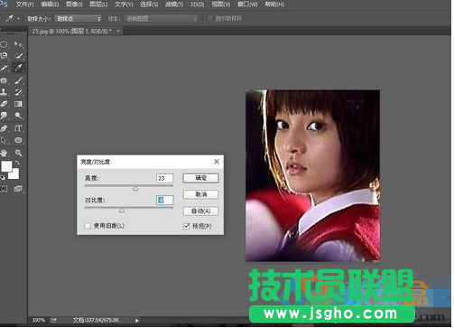
Task: Open the 取样大小 sample size dropdown
Action: coord(78,19)
